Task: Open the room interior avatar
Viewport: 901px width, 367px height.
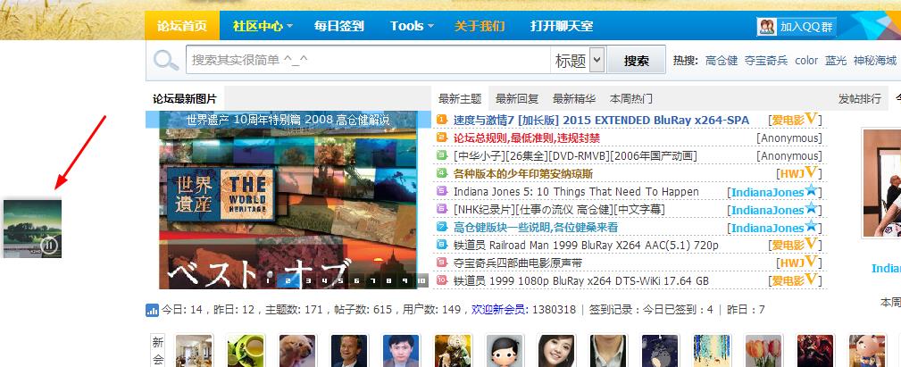Action: pyautogui.click(x=194, y=351)
